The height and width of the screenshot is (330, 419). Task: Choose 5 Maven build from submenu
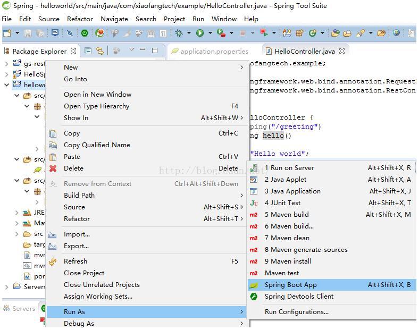pyautogui.click(x=331, y=215)
